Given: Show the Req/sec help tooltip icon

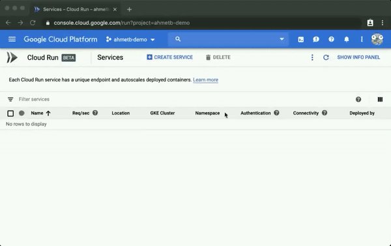Looking at the screenshot, I should tap(95, 113).
